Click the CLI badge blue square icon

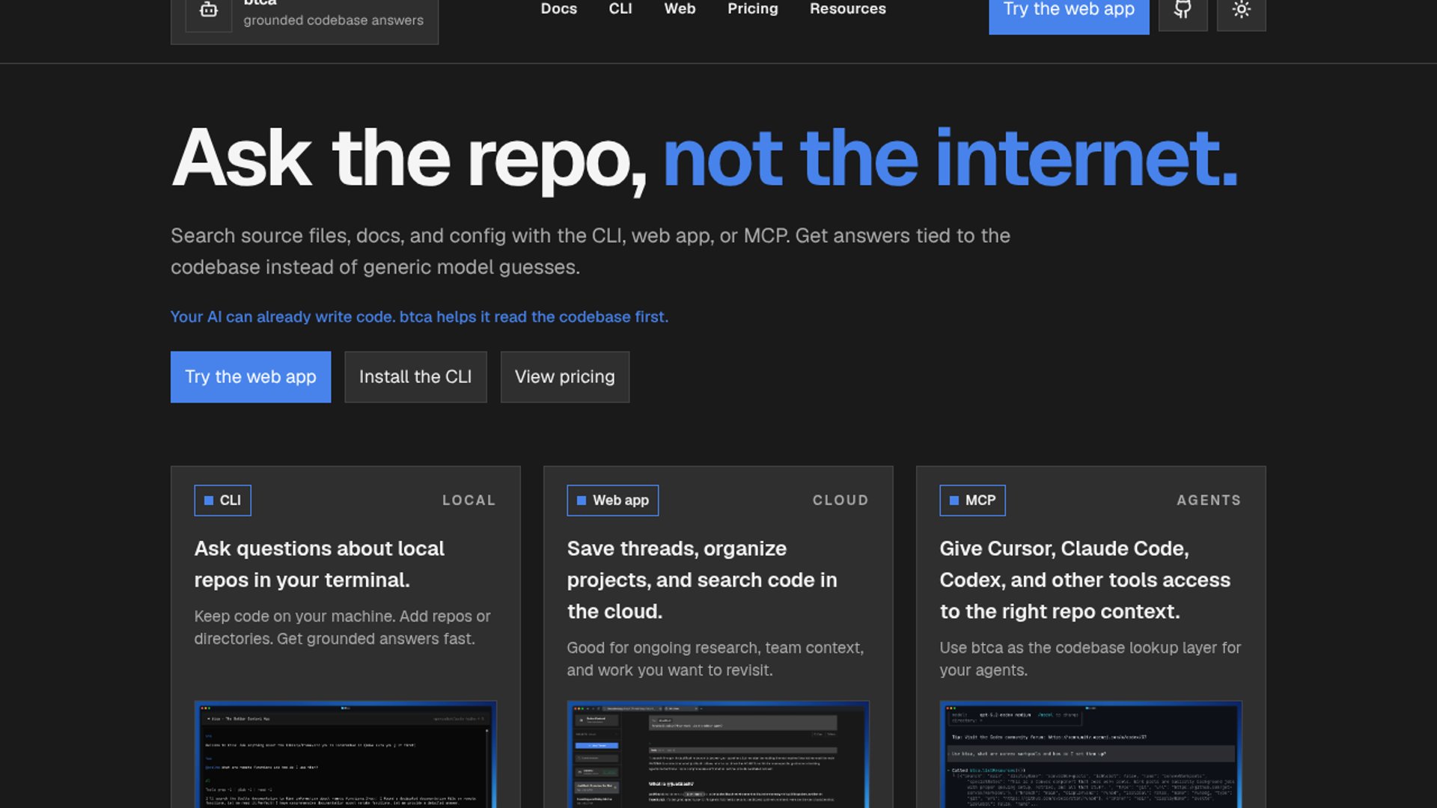[209, 501]
